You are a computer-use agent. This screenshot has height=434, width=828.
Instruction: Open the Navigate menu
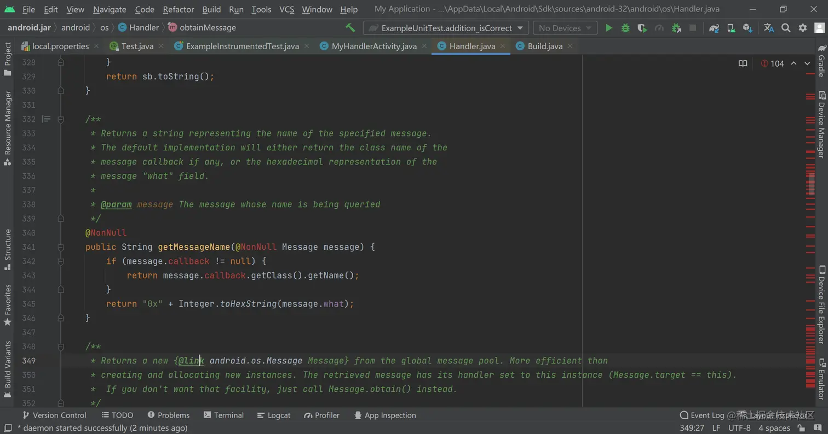tap(110, 9)
